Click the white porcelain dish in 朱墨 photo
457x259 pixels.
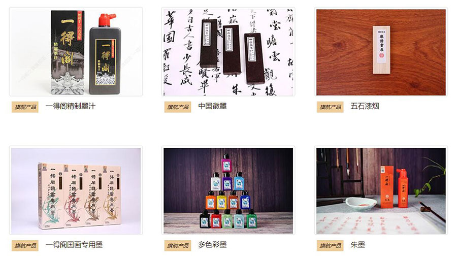(361, 203)
